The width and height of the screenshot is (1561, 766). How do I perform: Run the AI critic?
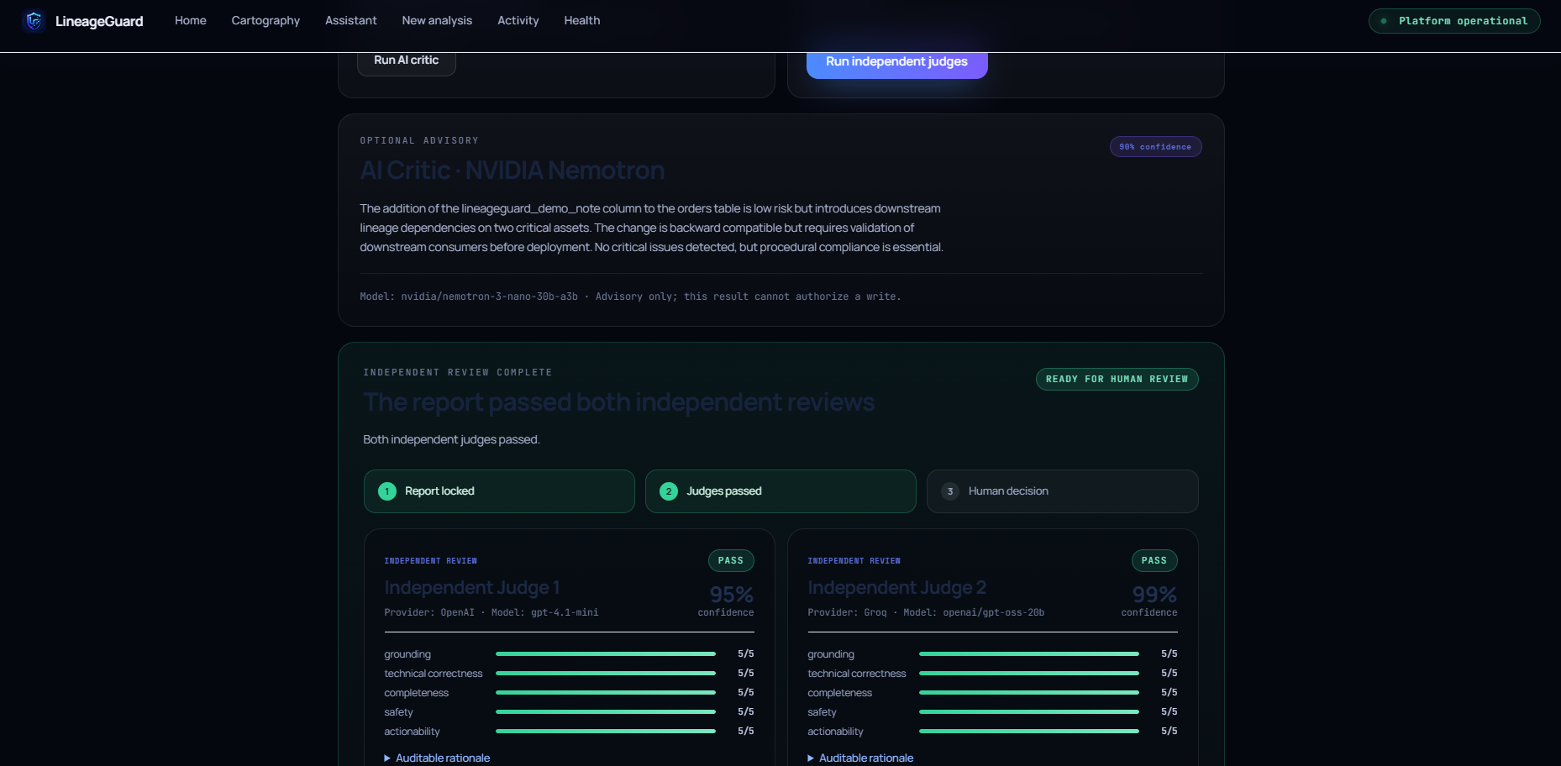(407, 60)
